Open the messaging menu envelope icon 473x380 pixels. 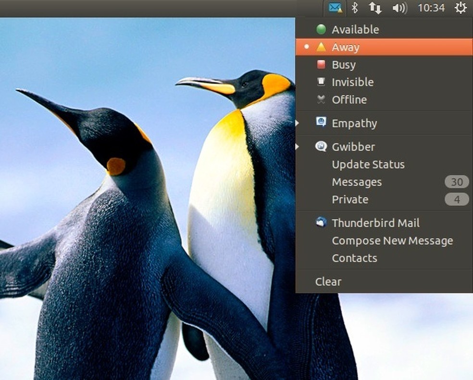335,8
